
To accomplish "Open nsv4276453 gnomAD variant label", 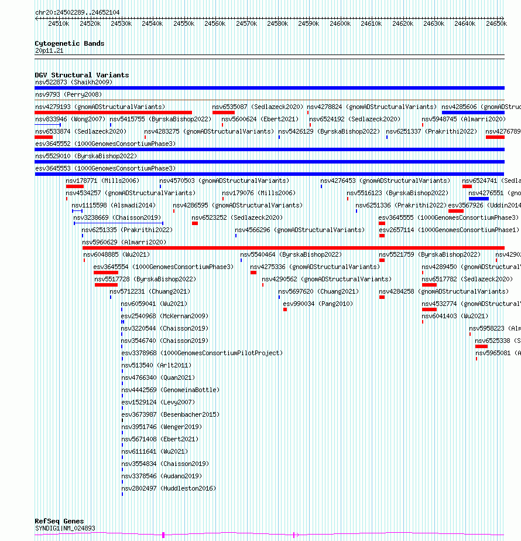I will tap(385, 181).
